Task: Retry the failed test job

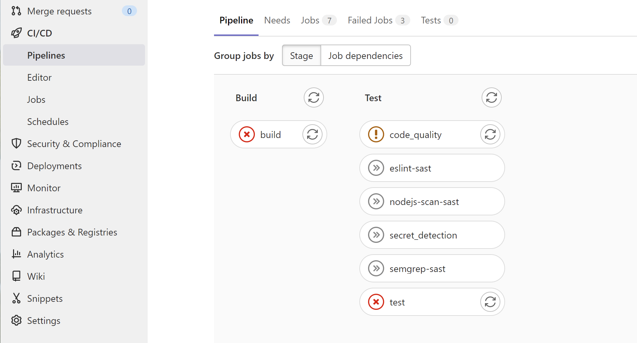Action: 490,302
